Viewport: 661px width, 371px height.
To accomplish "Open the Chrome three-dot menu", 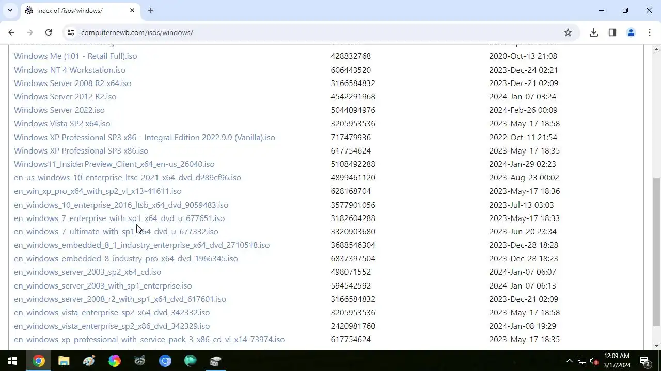I will (650, 32).
